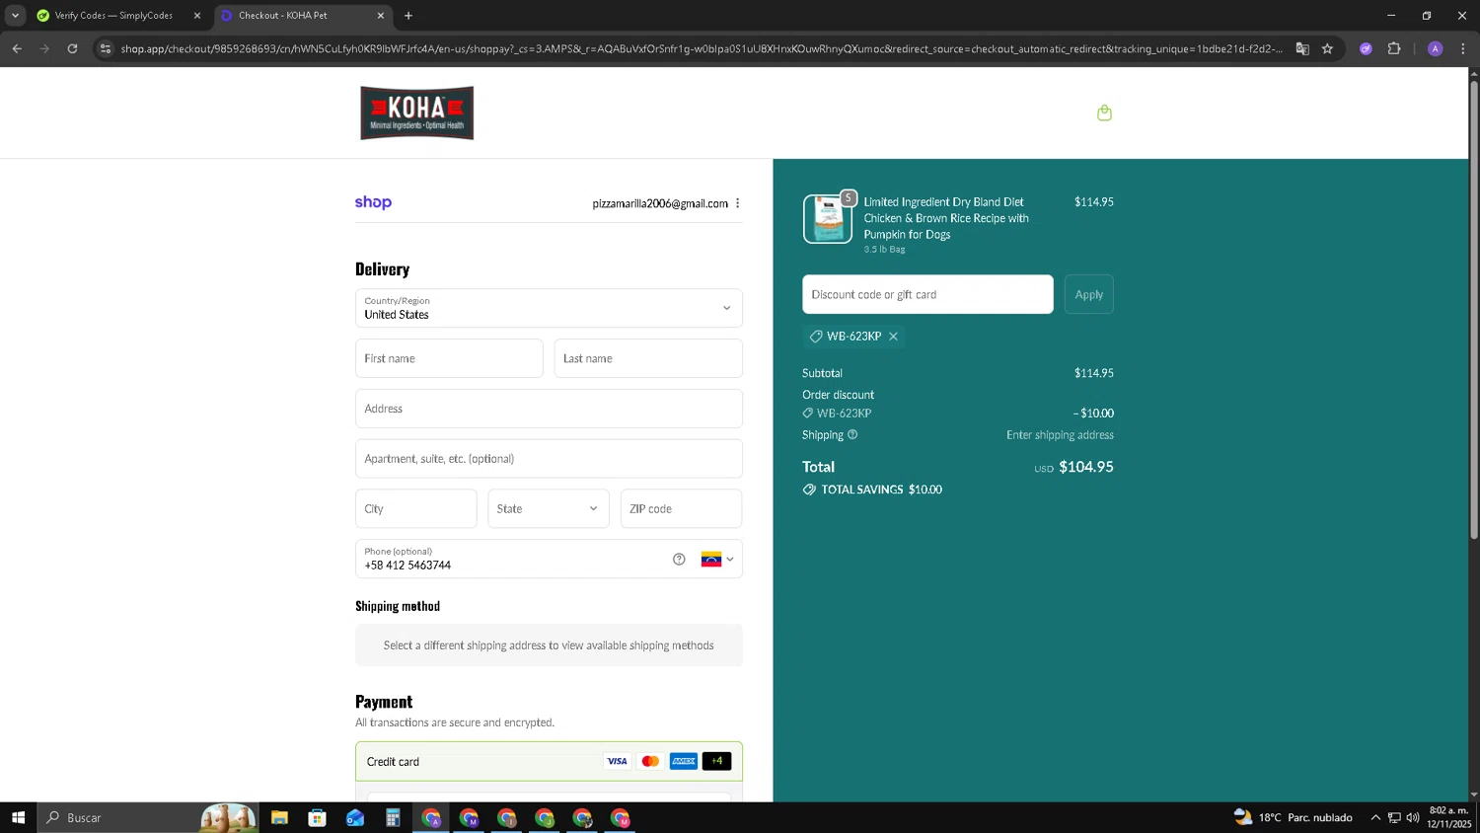Click the Shop Pay logo
The height and width of the screenshot is (833, 1480).
(373, 202)
